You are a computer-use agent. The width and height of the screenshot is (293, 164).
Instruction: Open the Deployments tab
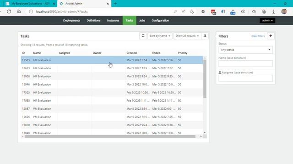tap(71, 20)
